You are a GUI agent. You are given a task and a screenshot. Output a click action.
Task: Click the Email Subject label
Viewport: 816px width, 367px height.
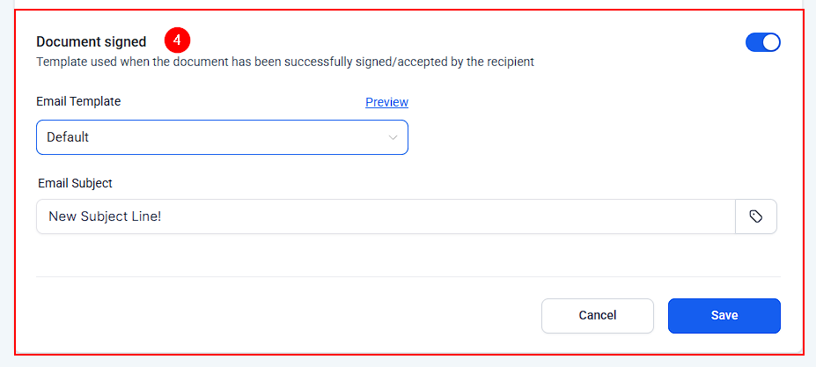(75, 183)
